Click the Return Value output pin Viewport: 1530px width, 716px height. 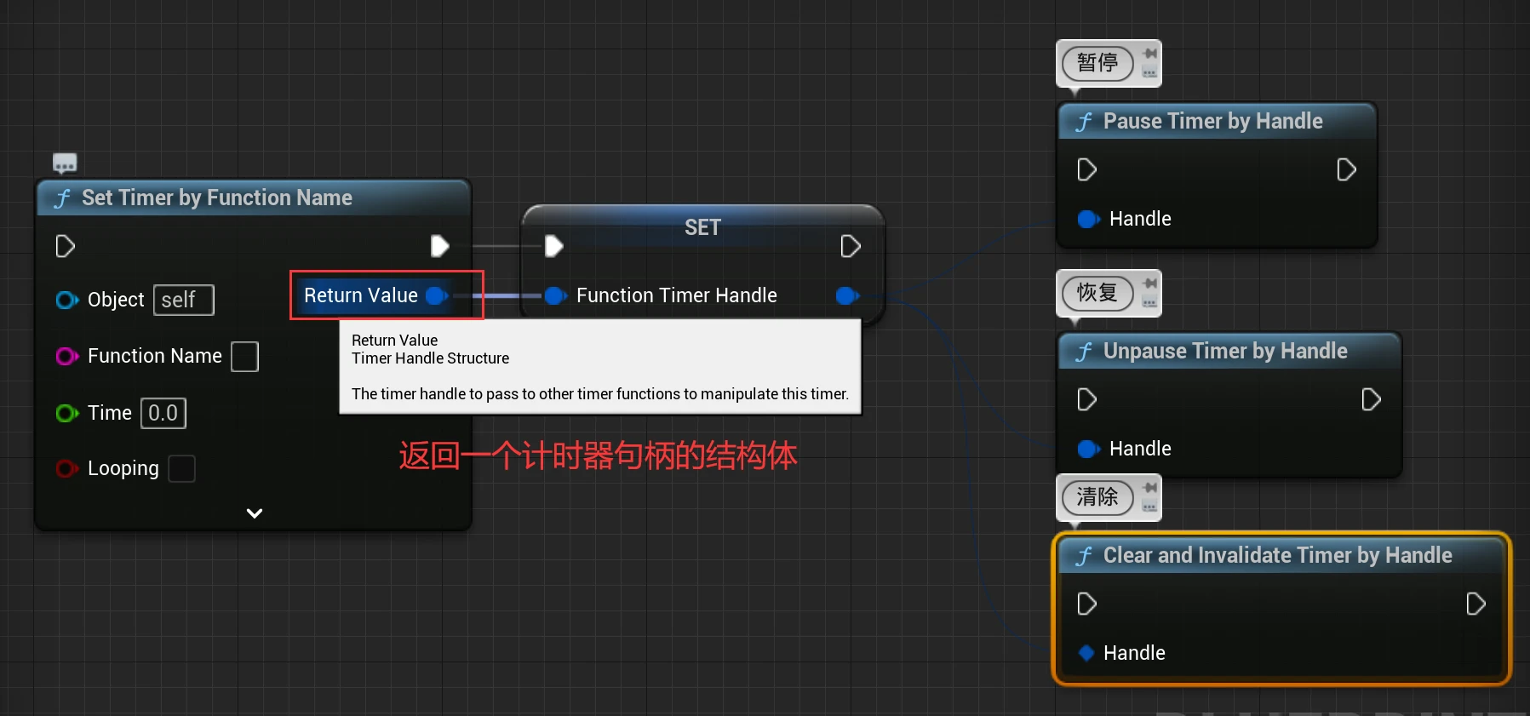point(437,295)
